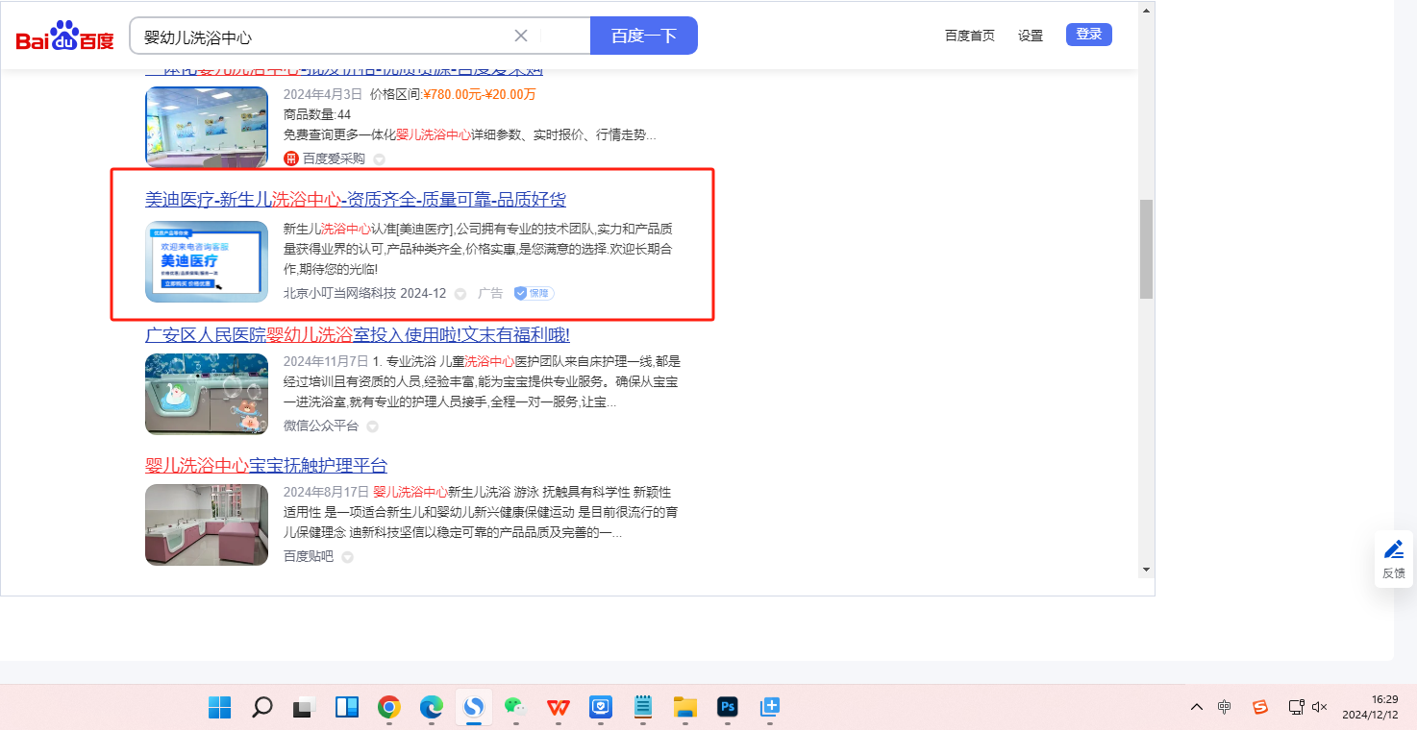Expand dropdown arrow beside 北京小叮当网络科技 2024-12
The width and height of the screenshot is (1417, 730).
(x=460, y=294)
